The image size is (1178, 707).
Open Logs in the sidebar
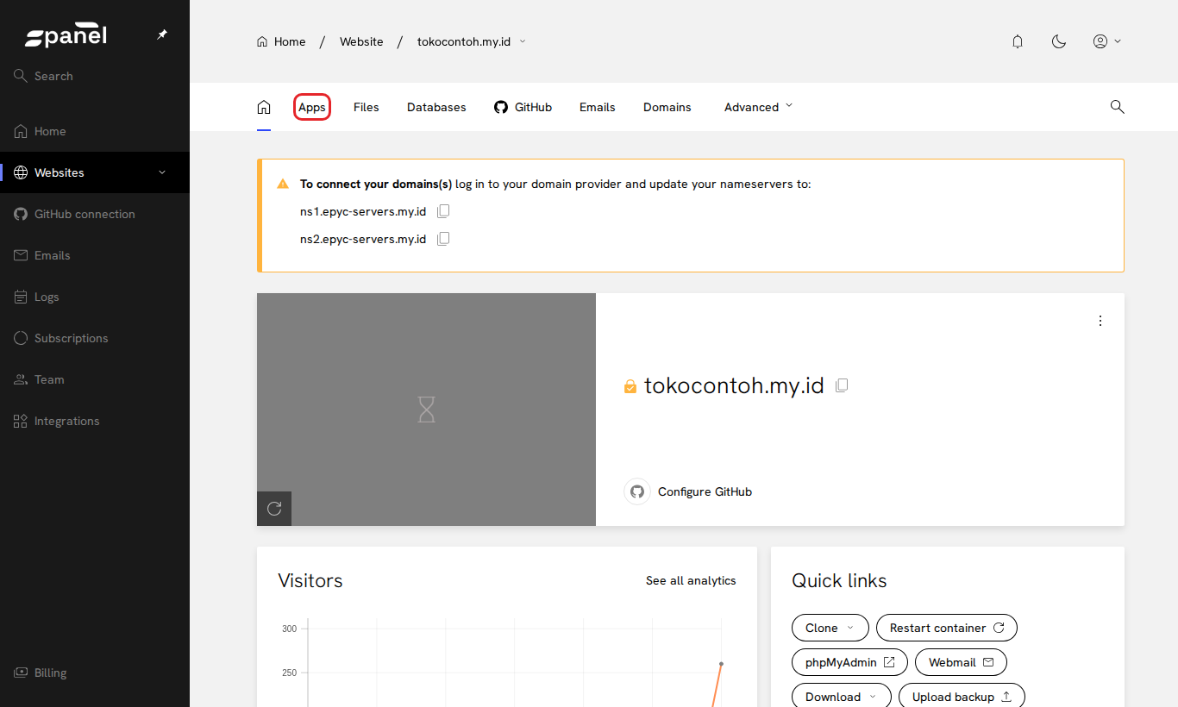tap(95, 297)
